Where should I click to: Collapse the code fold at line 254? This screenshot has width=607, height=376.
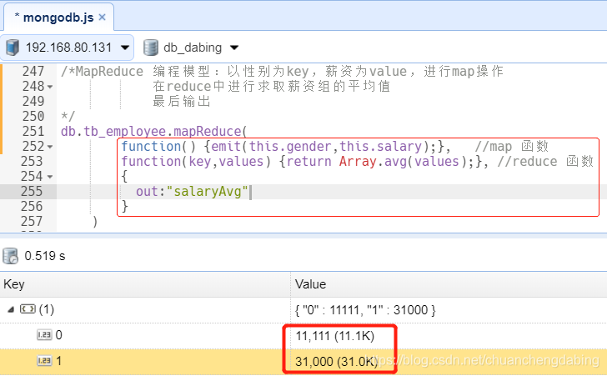tap(50, 177)
